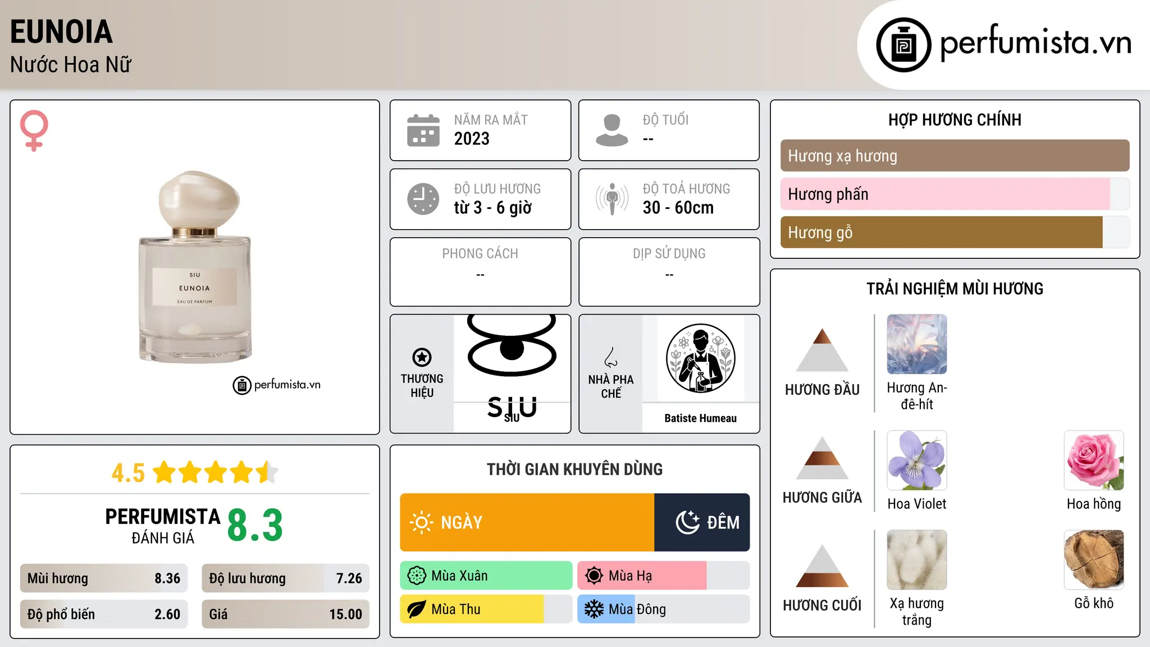Click the star badge brand icon
1150x647 pixels.
click(422, 357)
